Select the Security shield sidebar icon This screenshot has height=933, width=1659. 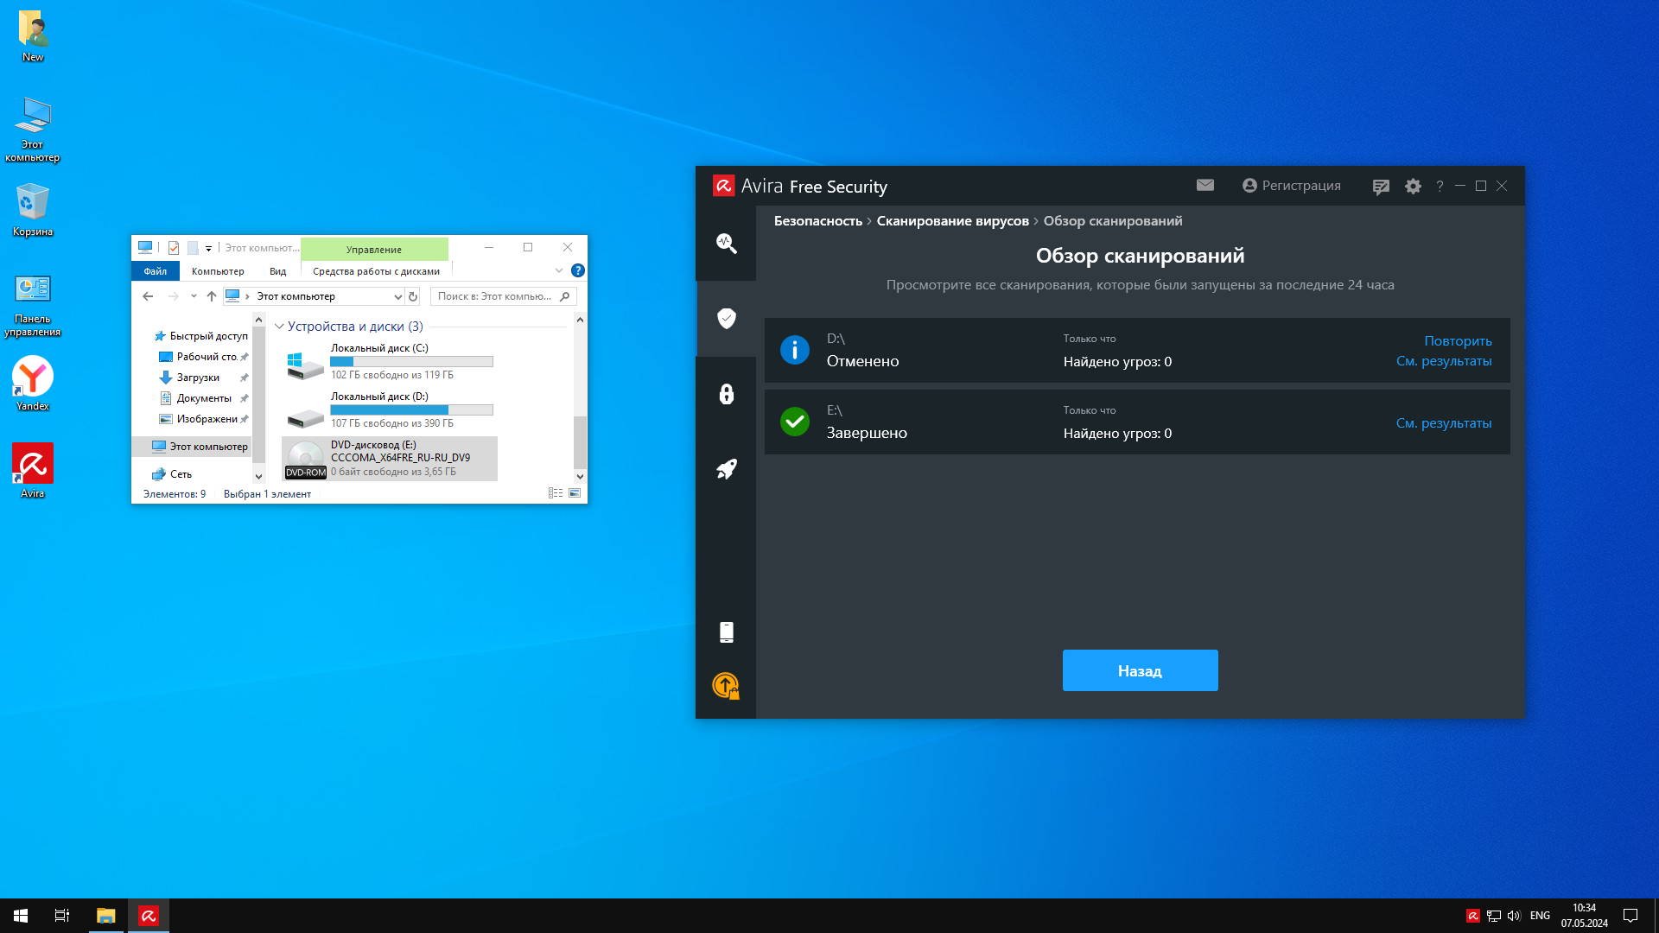(726, 318)
